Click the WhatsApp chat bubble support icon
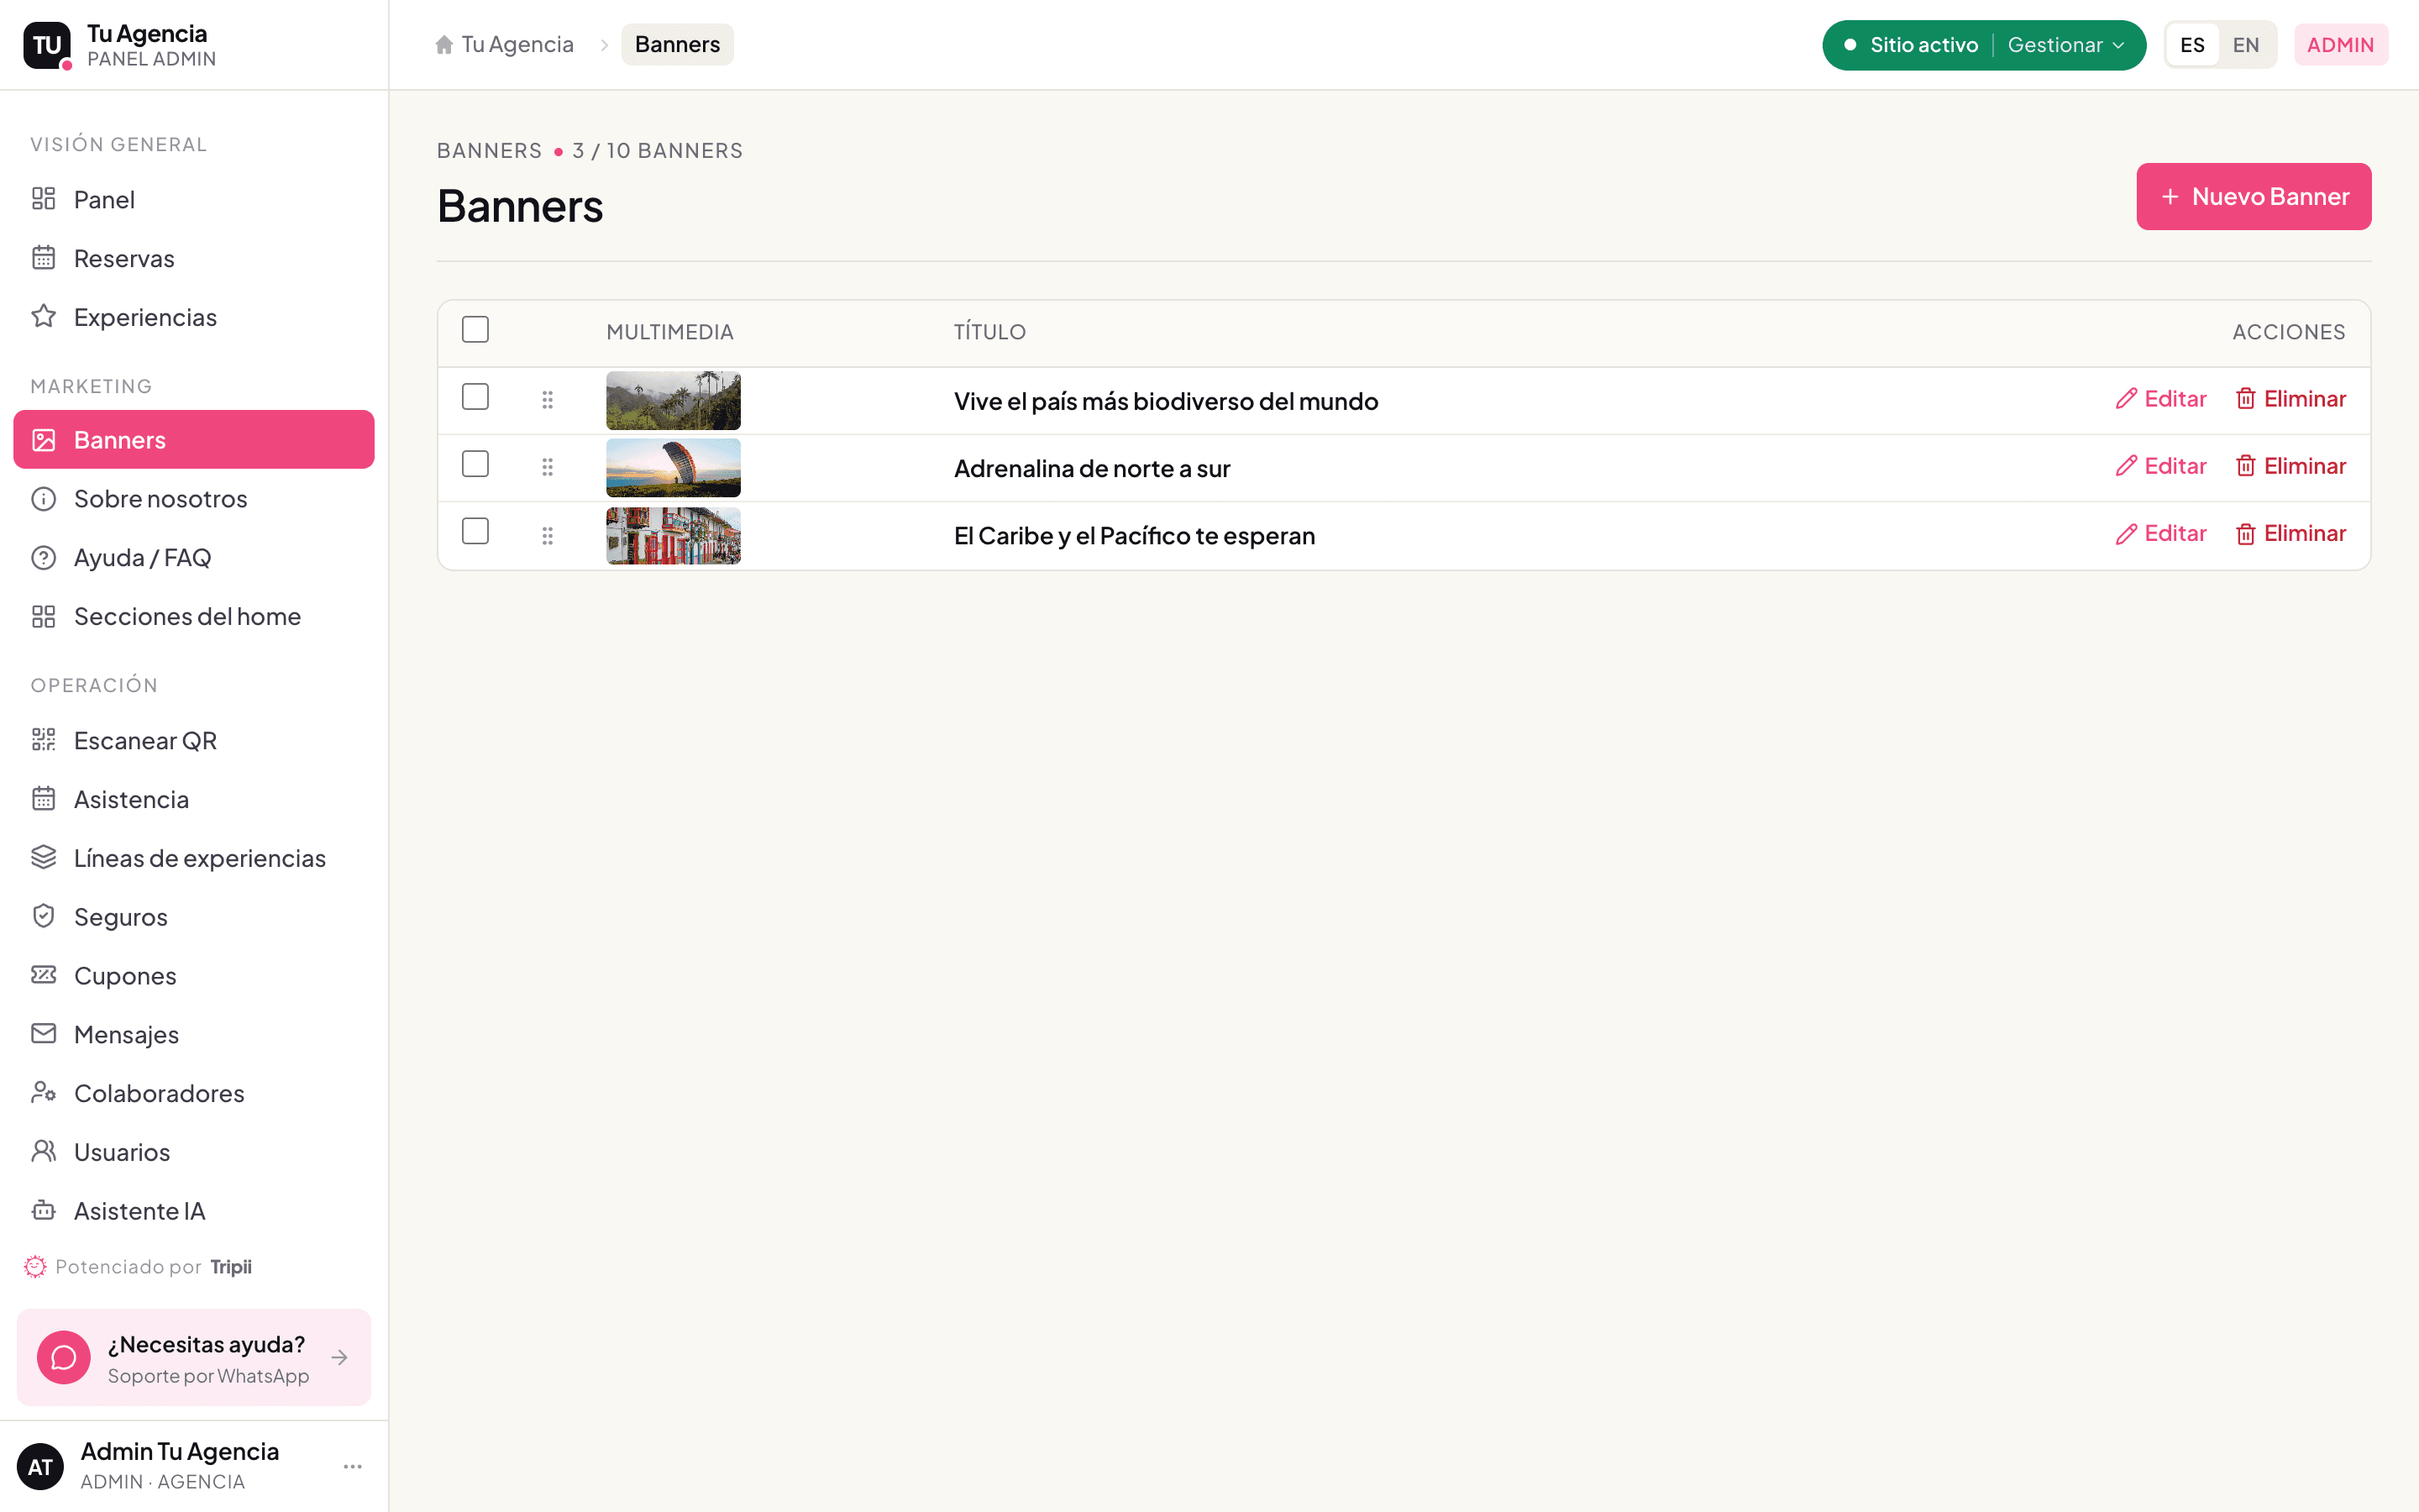The width and height of the screenshot is (2419, 1512). coord(64,1357)
